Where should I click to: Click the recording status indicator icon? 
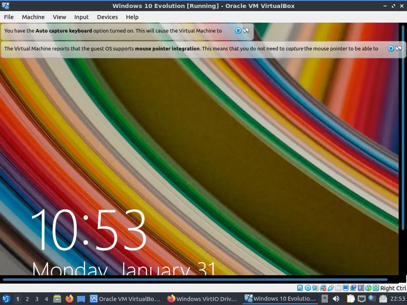click(x=353, y=288)
